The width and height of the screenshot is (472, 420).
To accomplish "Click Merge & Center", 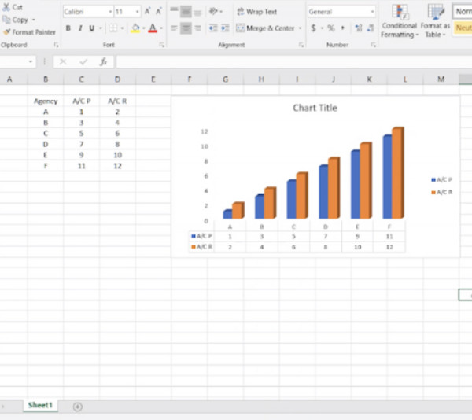I will click(x=265, y=28).
